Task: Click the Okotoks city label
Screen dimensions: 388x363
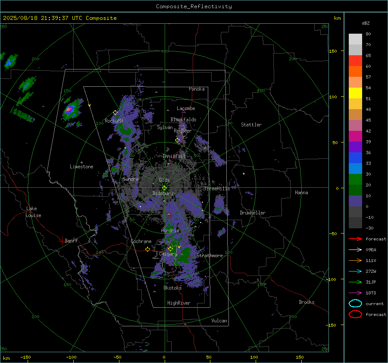Action: (172, 288)
